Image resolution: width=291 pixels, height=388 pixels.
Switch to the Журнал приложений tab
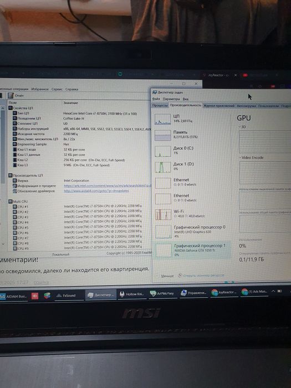click(x=219, y=106)
